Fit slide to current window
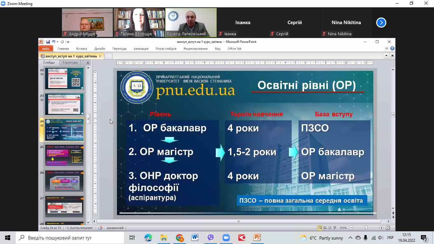This screenshot has height=244, width=434. [x=388, y=228]
